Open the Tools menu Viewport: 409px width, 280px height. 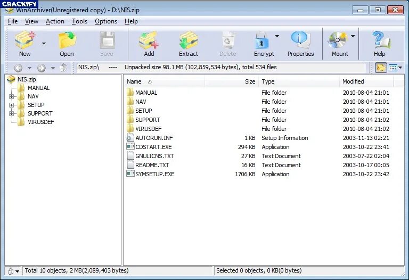point(79,21)
